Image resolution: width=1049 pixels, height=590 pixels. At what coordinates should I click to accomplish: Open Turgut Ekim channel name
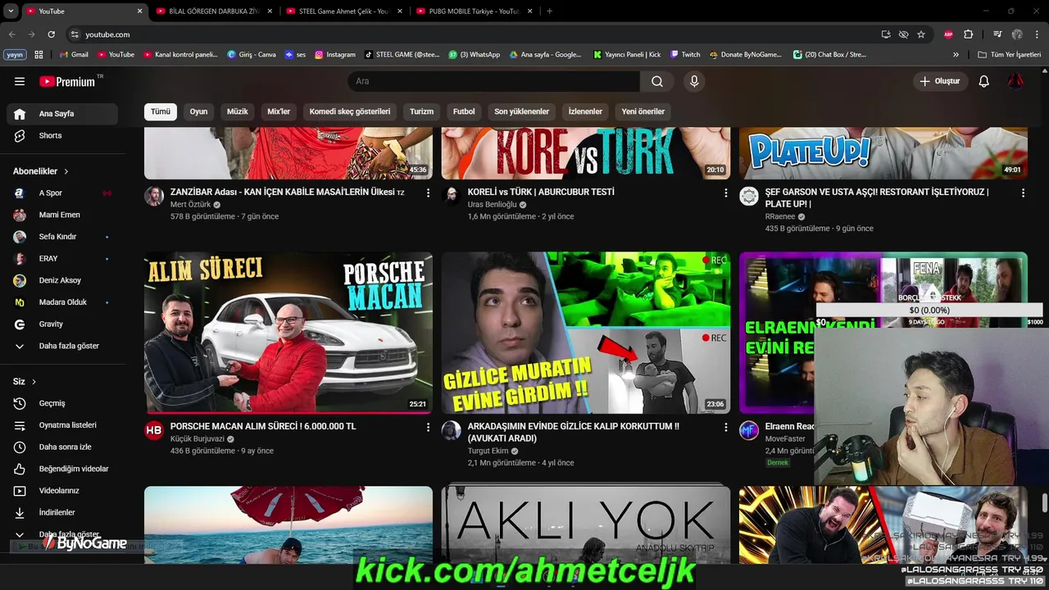[488, 451]
